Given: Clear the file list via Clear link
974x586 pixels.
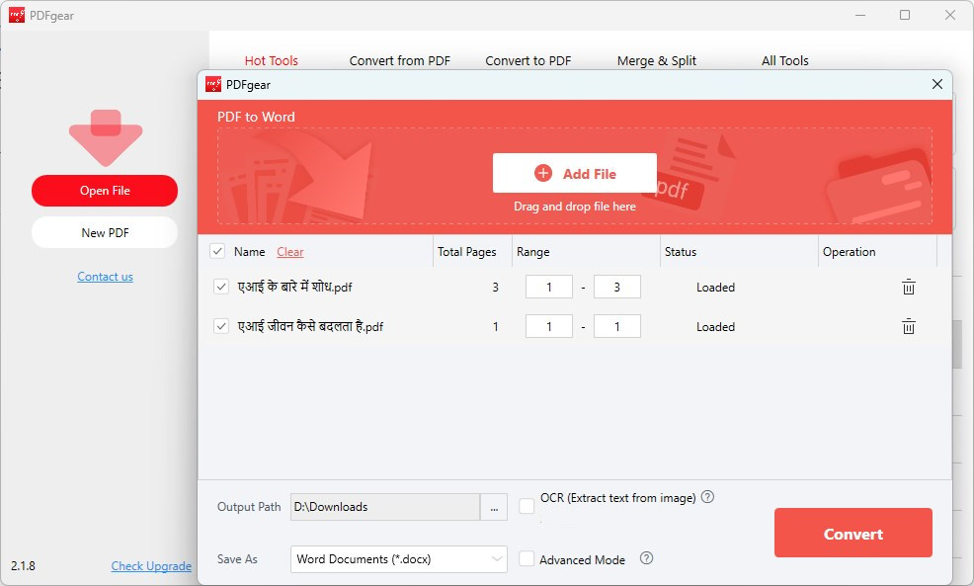Looking at the screenshot, I should 290,252.
